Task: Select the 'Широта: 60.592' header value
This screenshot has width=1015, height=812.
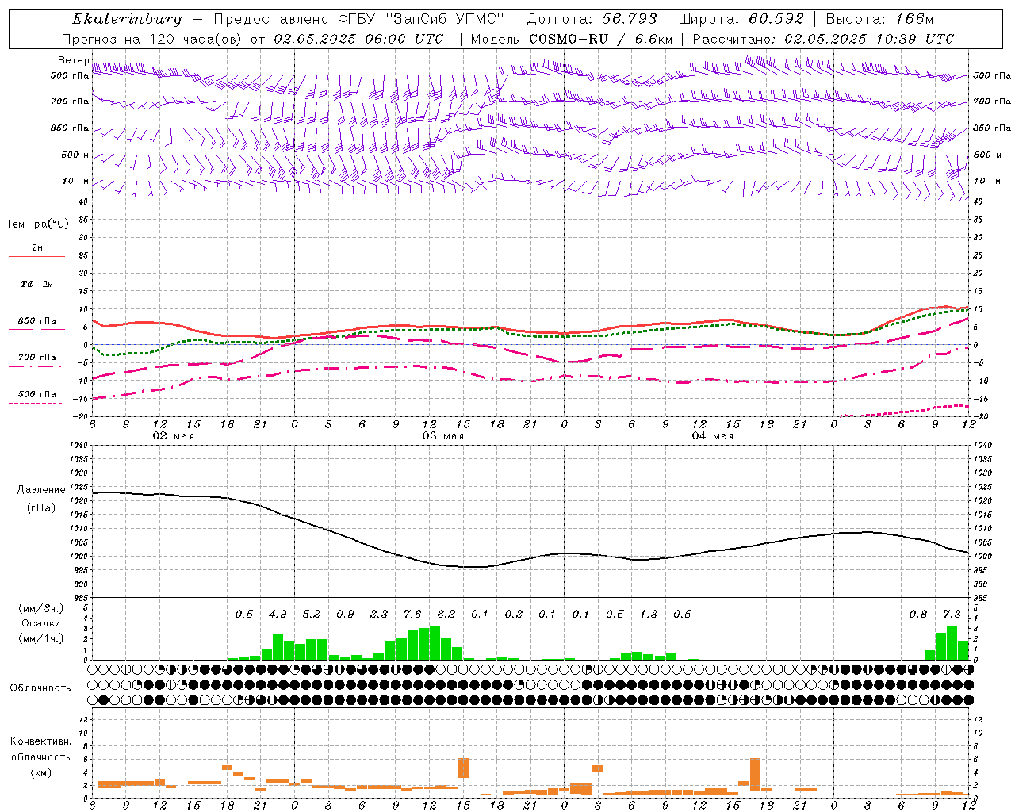Action: click(741, 19)
